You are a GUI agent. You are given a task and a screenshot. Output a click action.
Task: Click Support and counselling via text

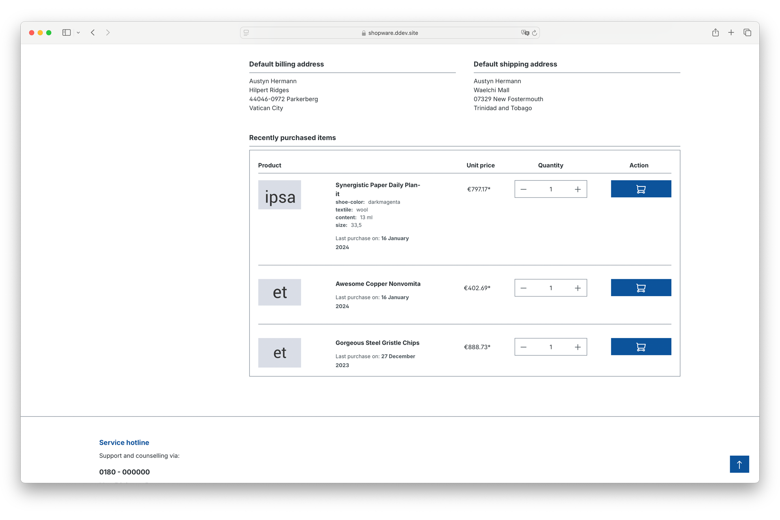139,456
